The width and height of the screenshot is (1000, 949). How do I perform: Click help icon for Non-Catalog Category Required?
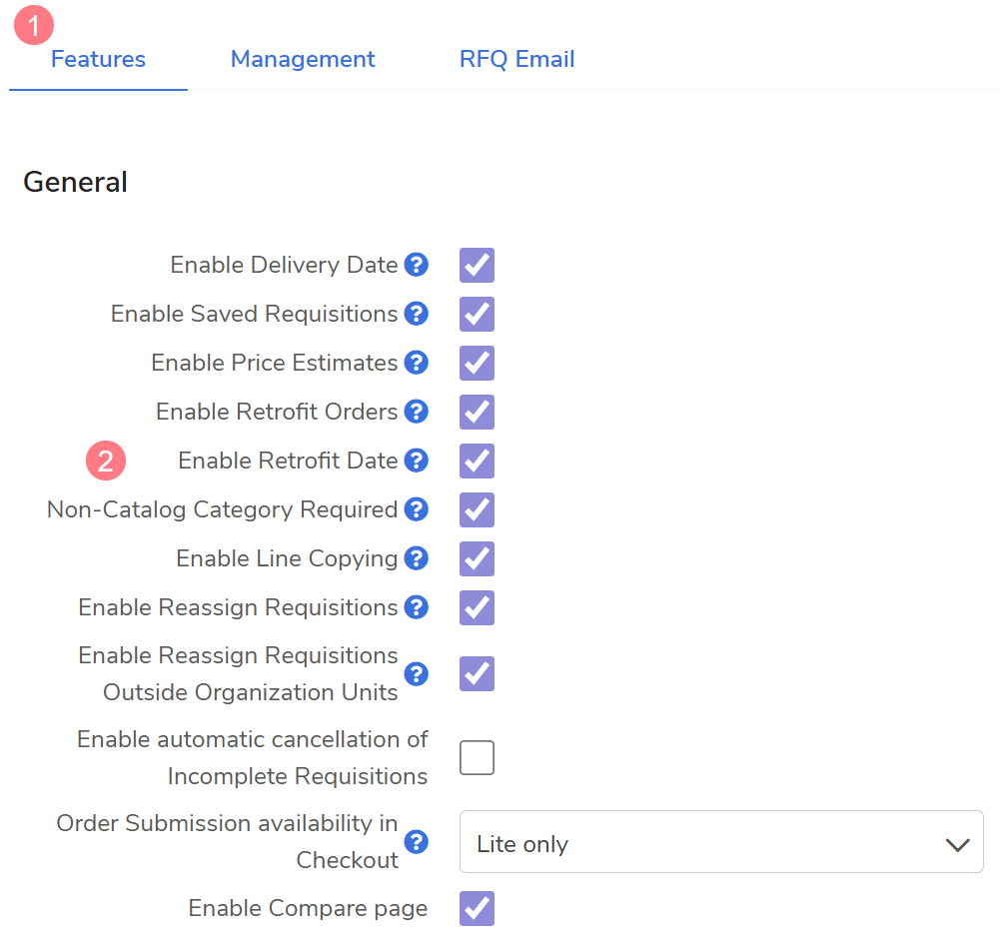coord(417,510)
